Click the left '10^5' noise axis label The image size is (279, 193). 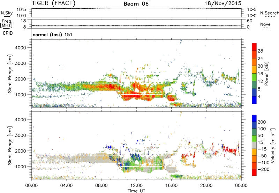[x=21, y=10]
